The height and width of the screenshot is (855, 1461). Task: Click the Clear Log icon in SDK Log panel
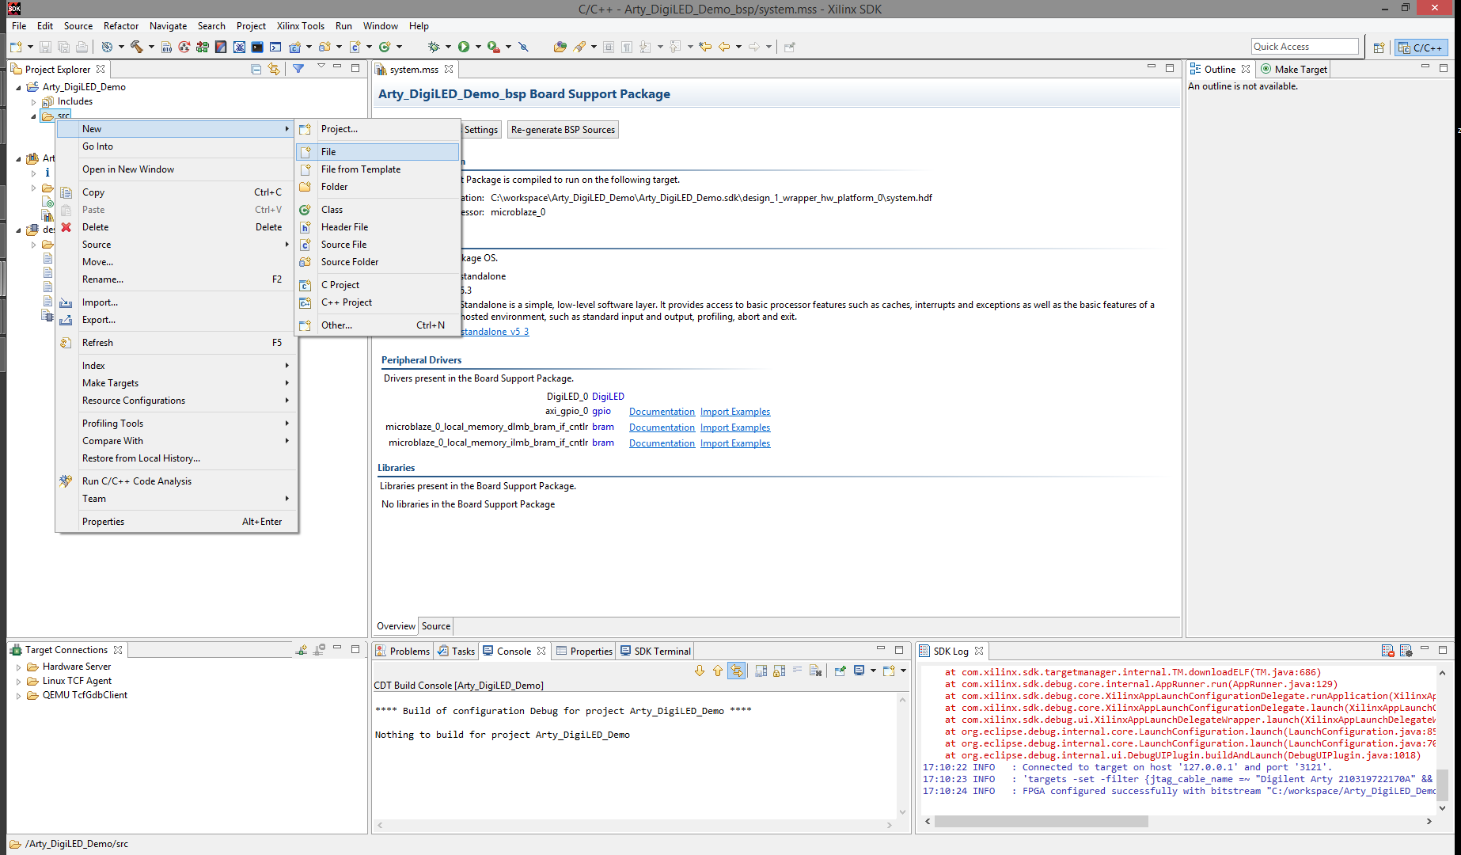pyautogui.click(x=1388, y=651)
